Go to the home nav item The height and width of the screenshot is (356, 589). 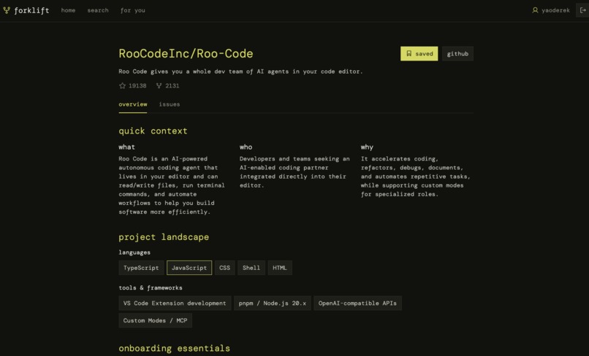pos(68,10)
